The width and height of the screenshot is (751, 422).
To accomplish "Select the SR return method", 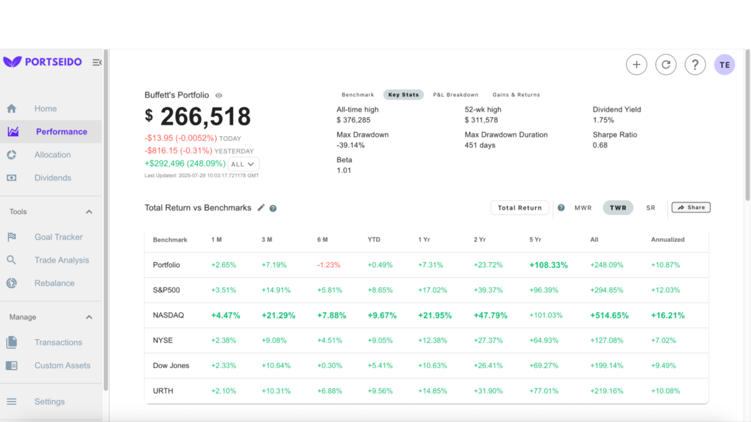I will click(650, 208).
